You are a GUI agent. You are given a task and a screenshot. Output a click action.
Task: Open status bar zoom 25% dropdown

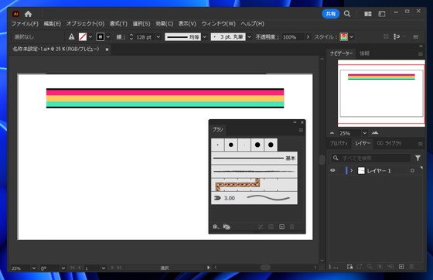point(34,268)
